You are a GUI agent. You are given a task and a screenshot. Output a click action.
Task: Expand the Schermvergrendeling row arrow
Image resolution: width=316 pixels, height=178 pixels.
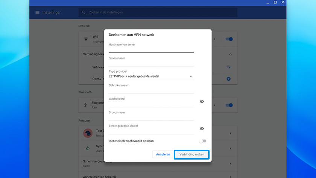point(230,163)
